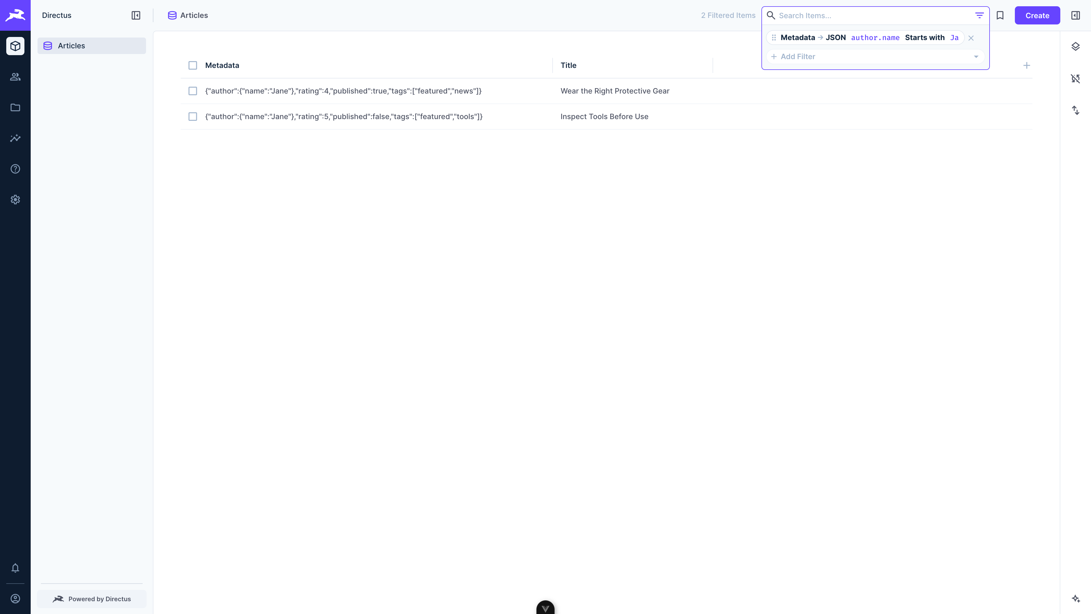
Task: Open Inspect Tools Before Use item
Action: pos(604,117)
